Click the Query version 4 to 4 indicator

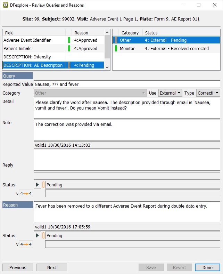26,194
